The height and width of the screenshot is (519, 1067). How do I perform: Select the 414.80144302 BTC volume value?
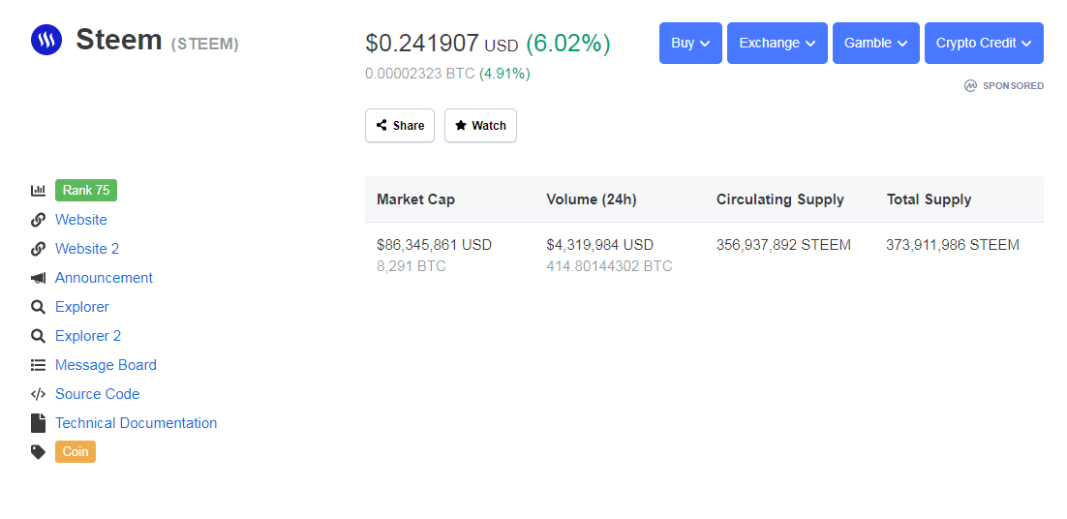point(609,266)
